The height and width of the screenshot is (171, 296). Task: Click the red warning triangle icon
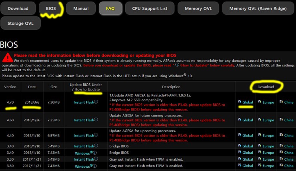pos(8,57)
